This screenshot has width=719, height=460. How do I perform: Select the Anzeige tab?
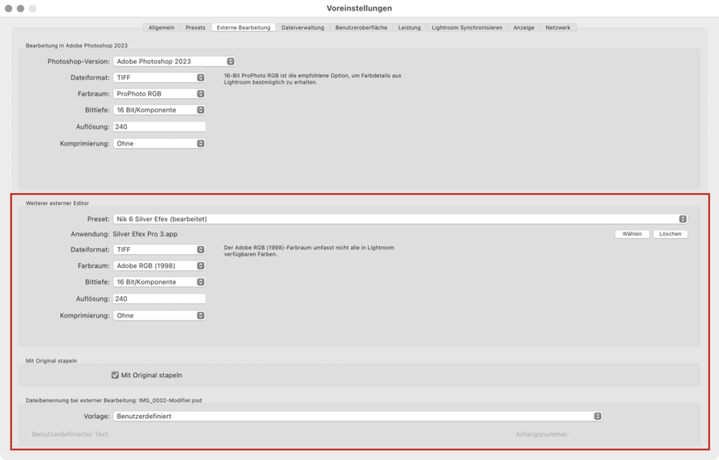(524, 27)
